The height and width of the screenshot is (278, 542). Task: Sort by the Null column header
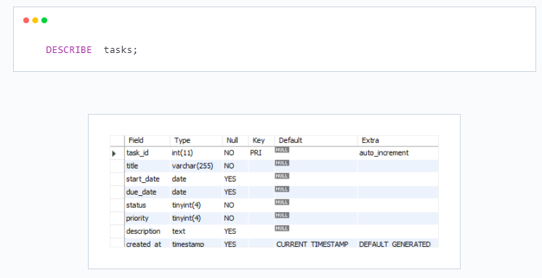click(x=235, y=141)
